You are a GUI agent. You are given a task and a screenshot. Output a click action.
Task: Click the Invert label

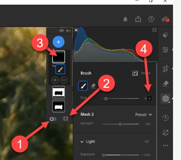[x=146, y=73]
